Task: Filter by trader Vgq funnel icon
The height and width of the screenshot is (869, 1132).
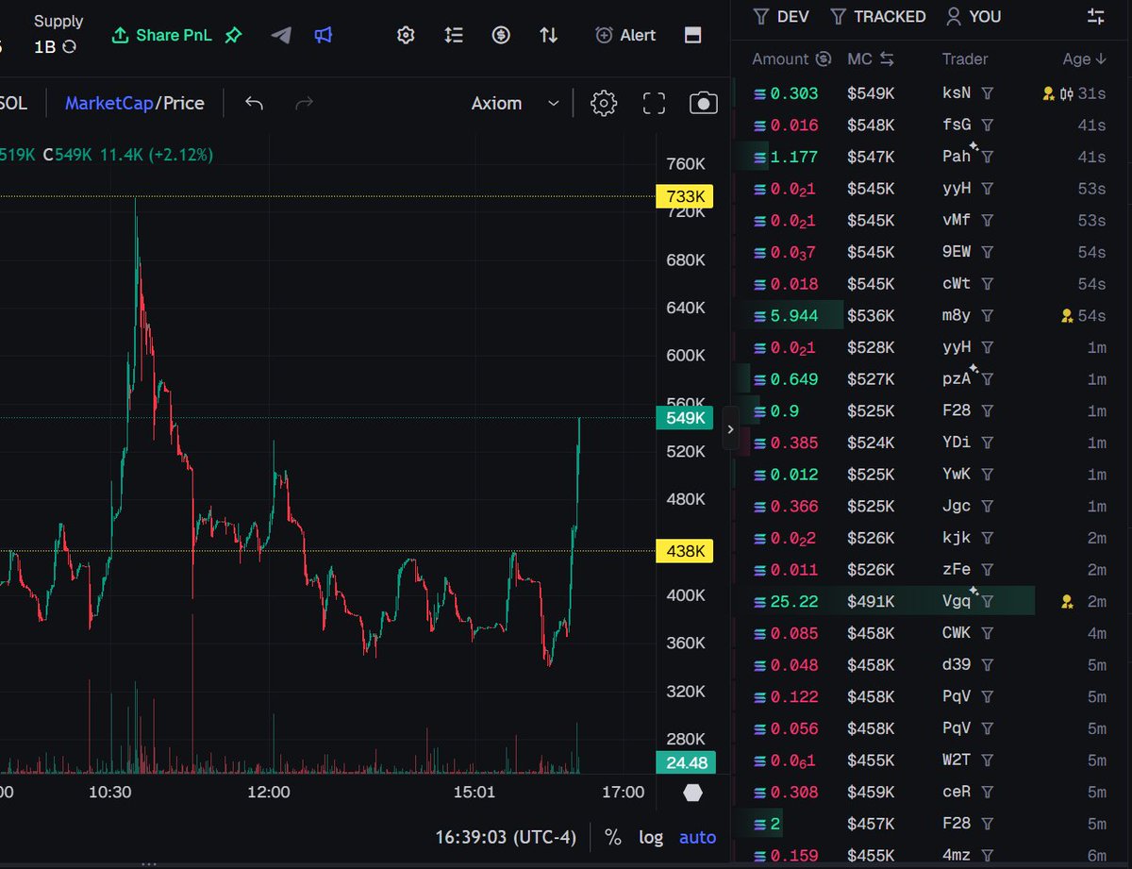Action: point(988,601)
